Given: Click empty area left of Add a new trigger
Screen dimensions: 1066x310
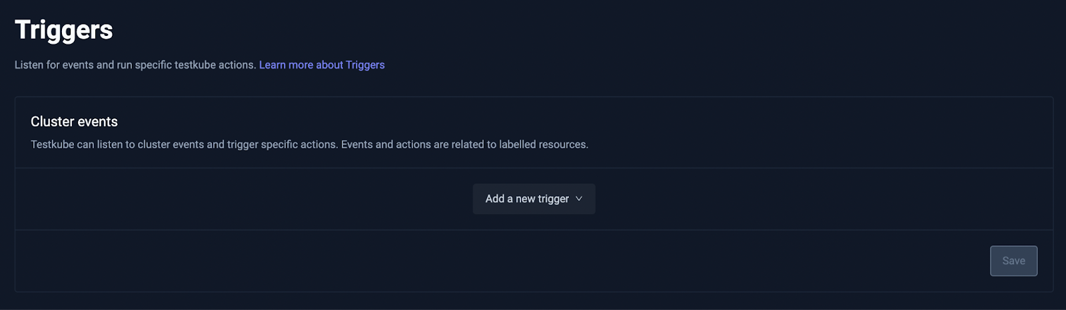Looking at the screenshot, I should tap(244, 199).
